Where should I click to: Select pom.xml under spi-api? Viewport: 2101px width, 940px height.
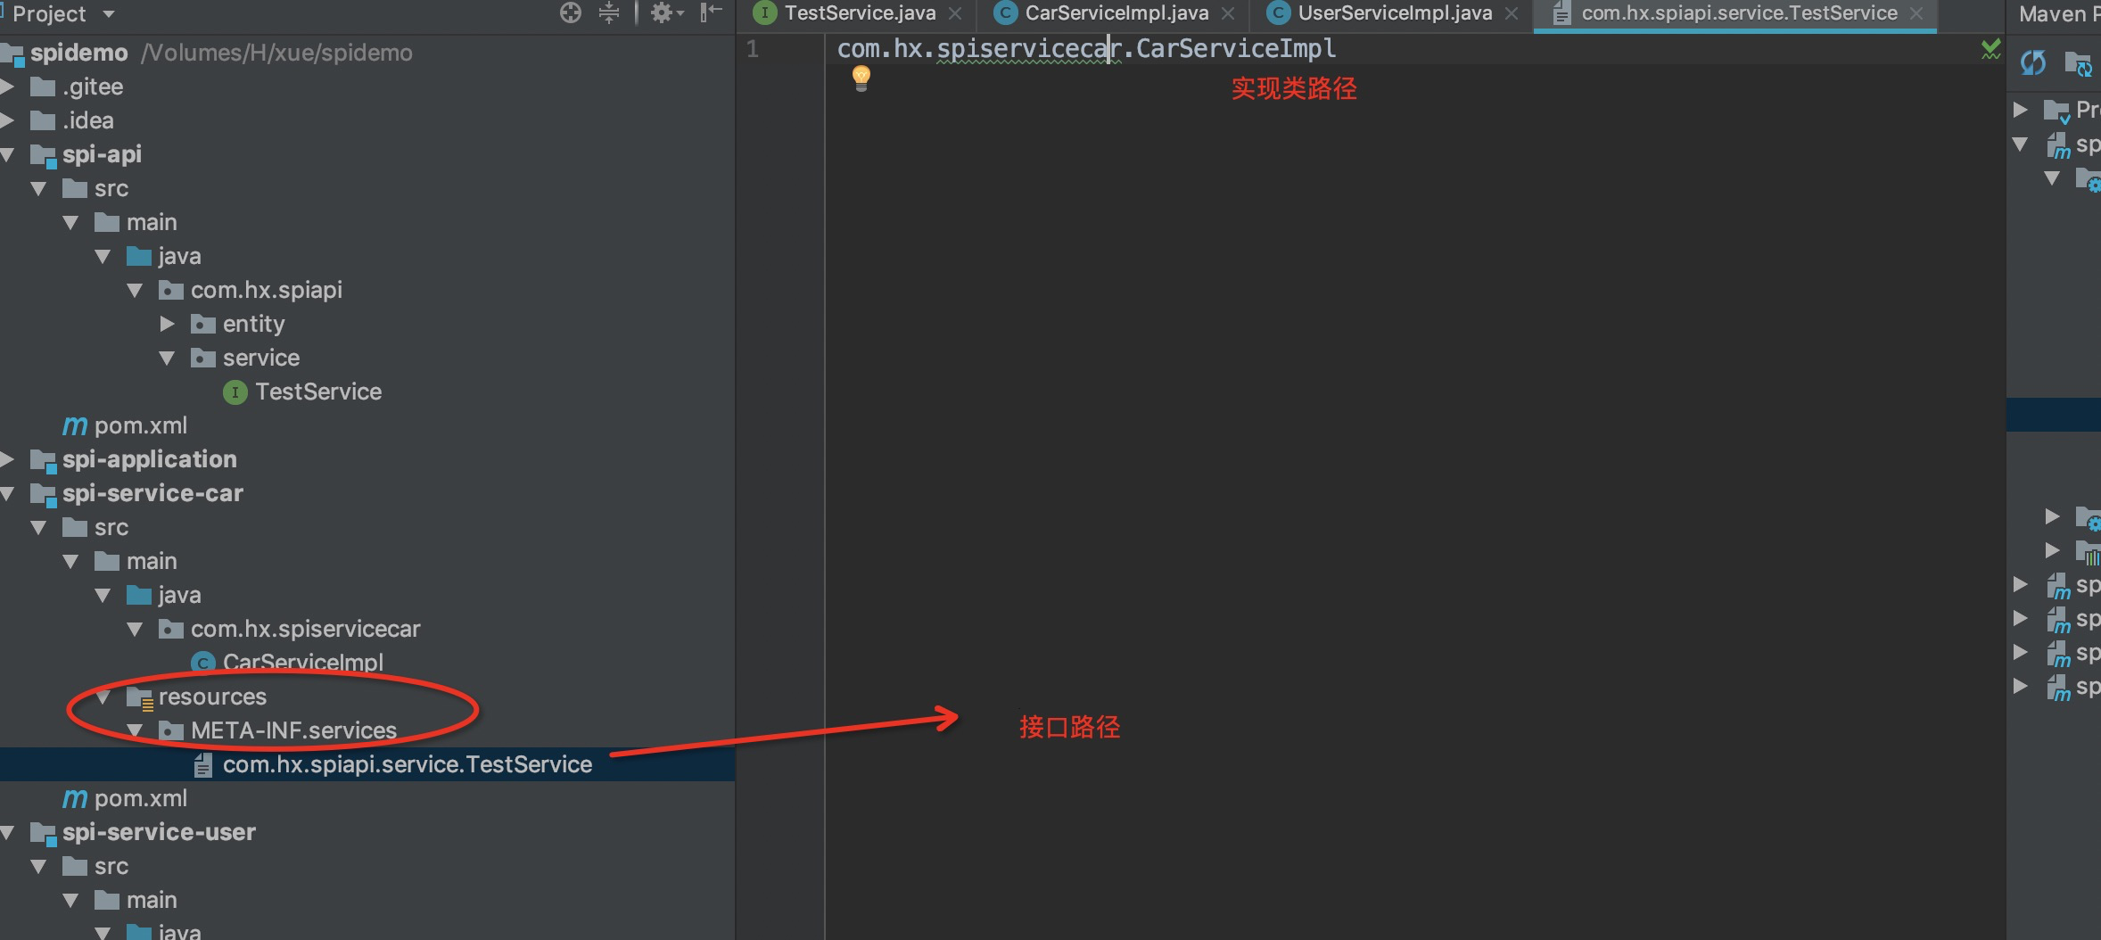point(141,425)
